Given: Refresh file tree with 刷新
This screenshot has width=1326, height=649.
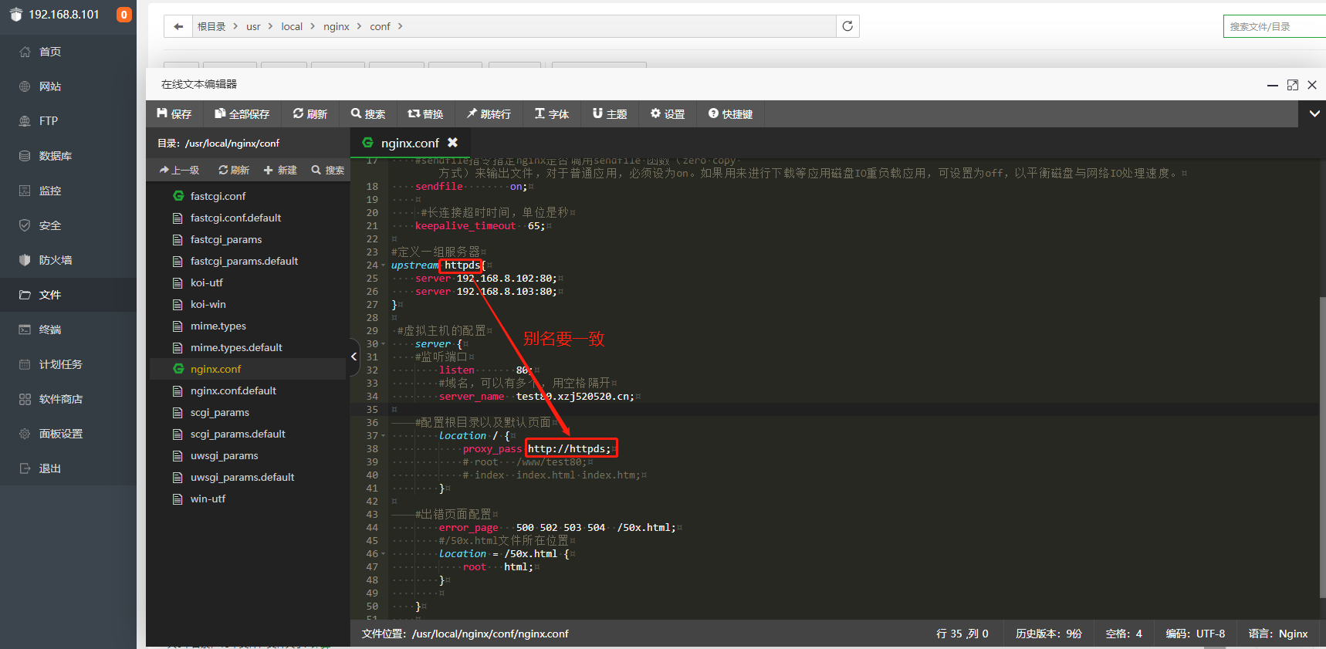Looking at the screenshot, I should (234, 170).
